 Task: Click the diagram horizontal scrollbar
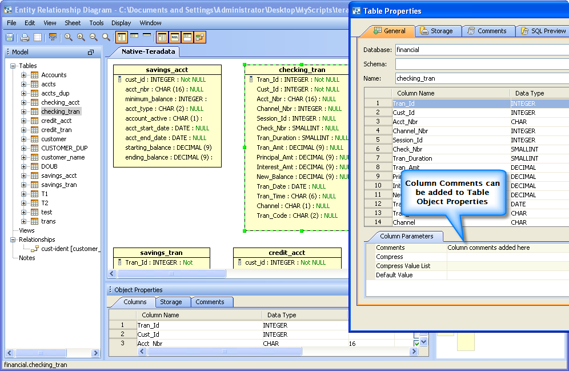[171, 274]
